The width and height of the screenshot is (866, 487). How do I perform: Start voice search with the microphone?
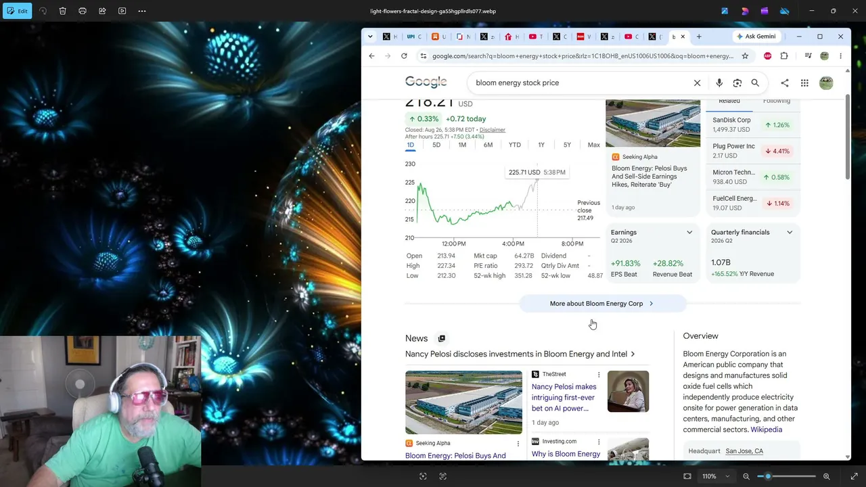click(719, 83)
